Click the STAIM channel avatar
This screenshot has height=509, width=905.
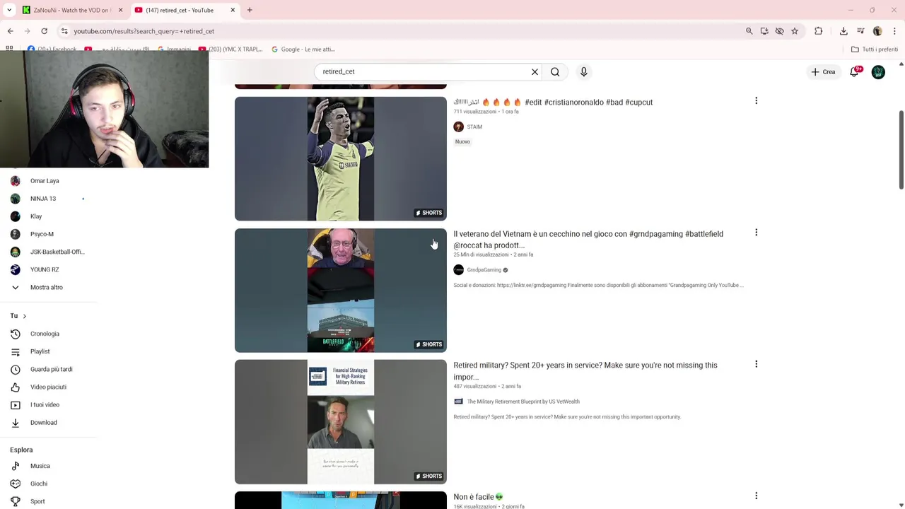(x=458, y=127)
